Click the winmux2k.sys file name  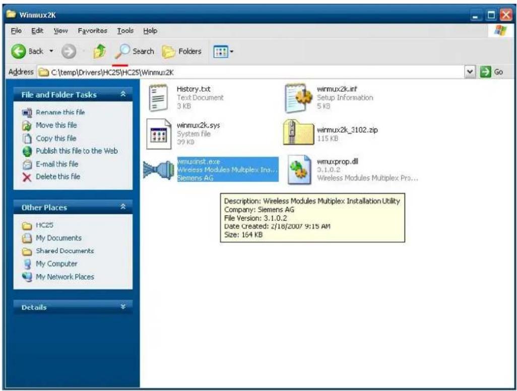point(198,126)
